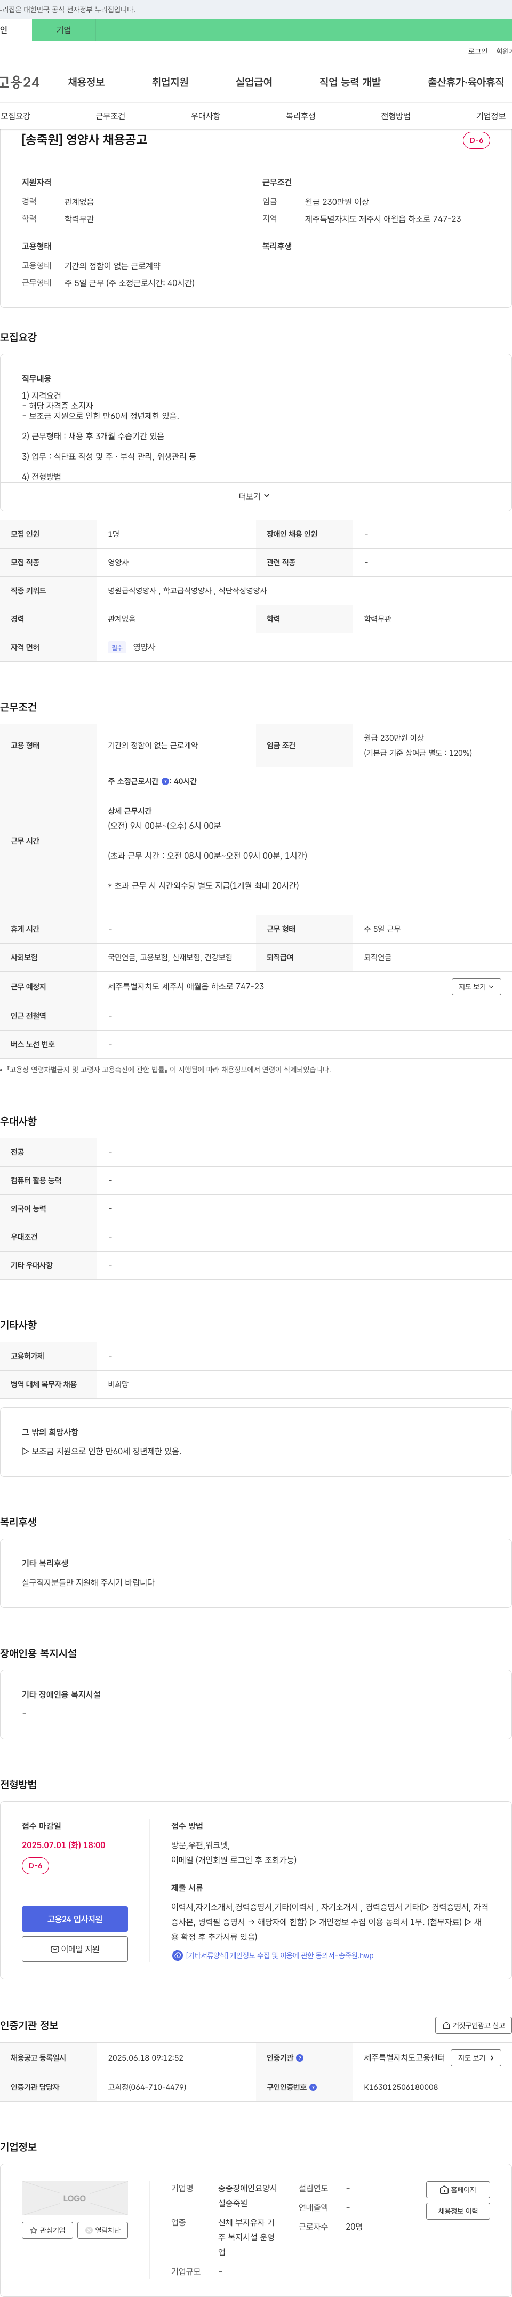The image size is (512, 2297).
Task: Jump to the 기업정보 section tab
Action: pyautogui.click(x=491, y=116)
